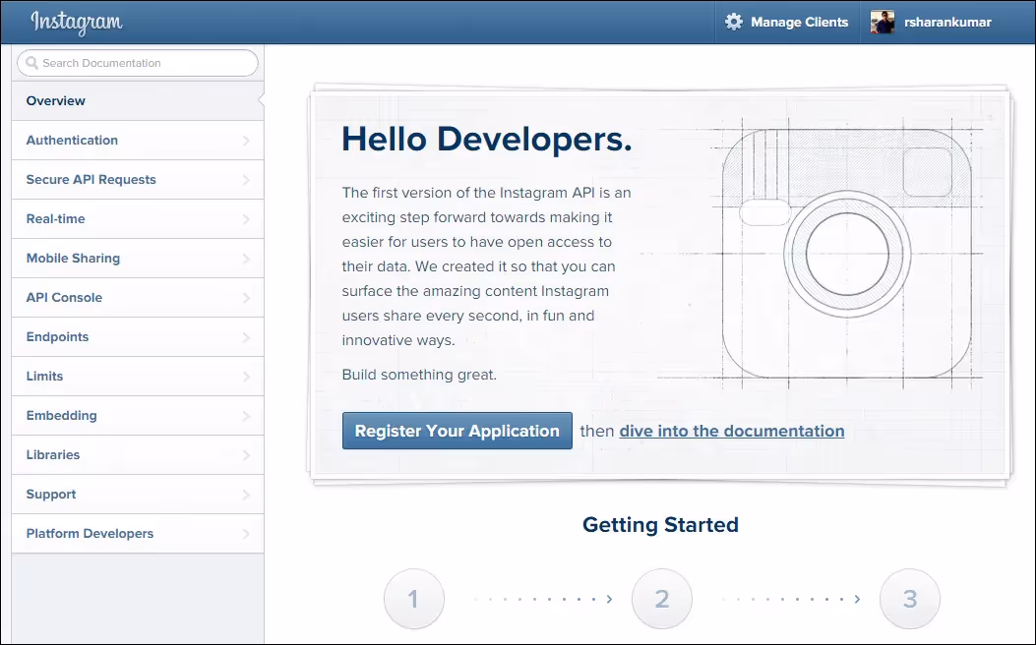1036x645 pixels.
Task: Open the API Console page
Action: point(138,297)
